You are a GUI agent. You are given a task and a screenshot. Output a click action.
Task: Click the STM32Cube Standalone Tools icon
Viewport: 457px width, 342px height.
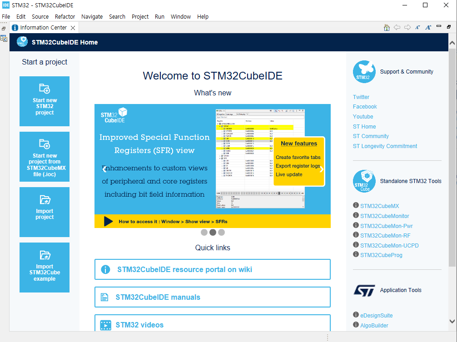(364, 181)
